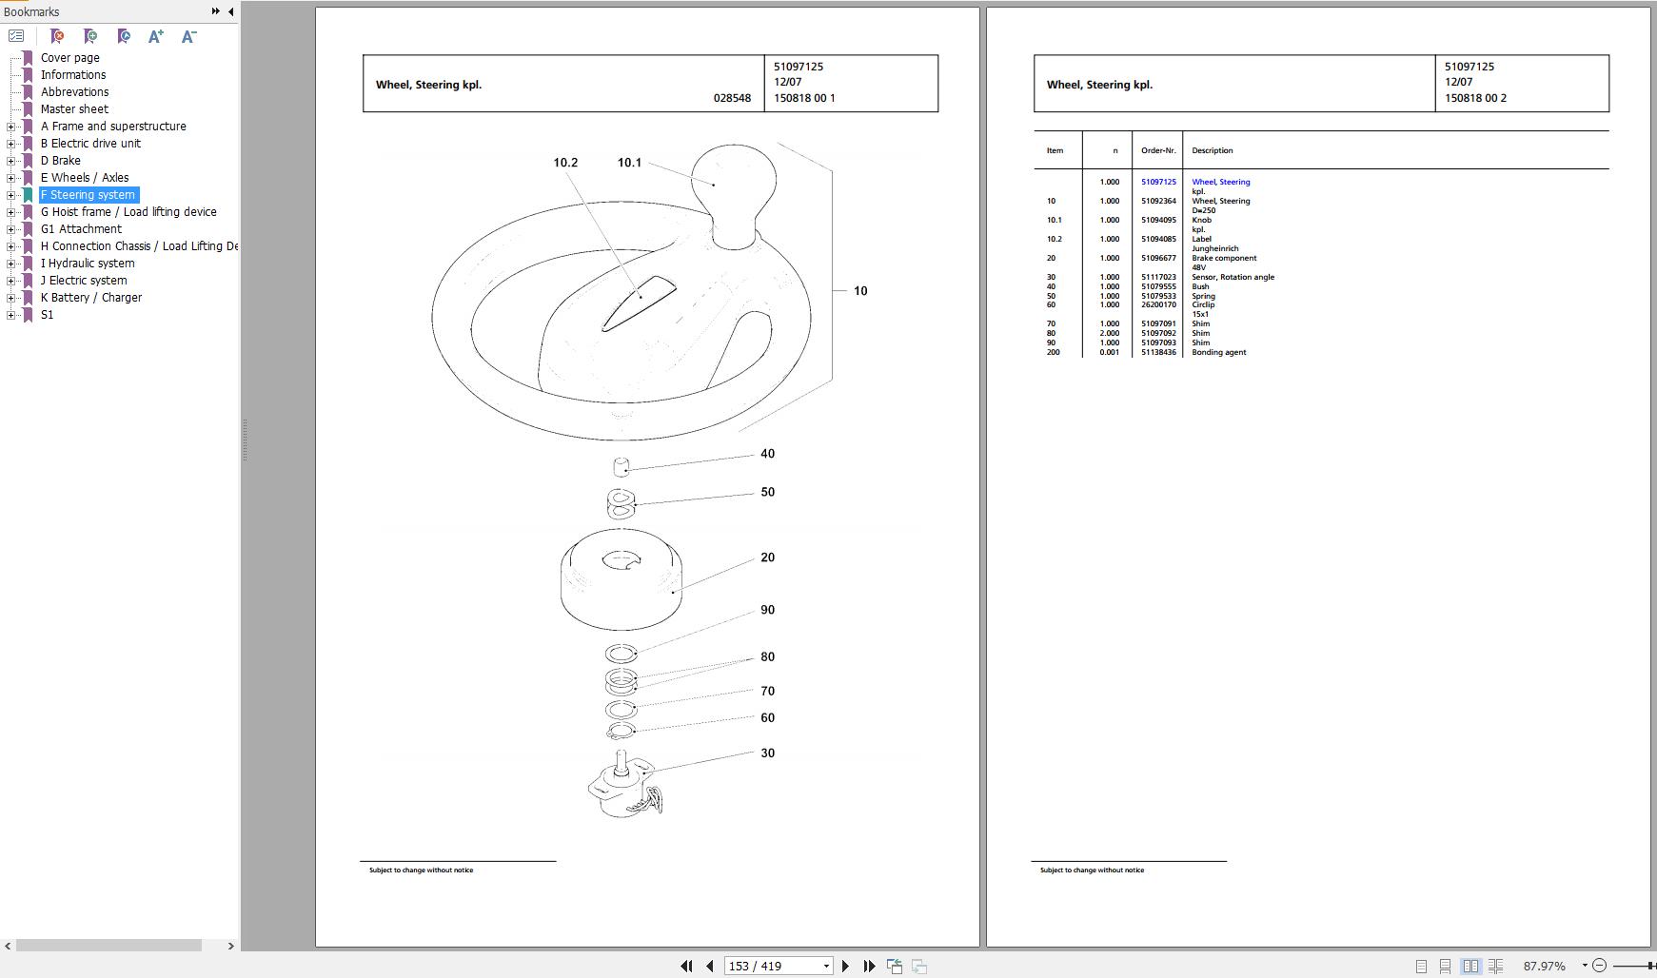Open the zoom percentage dropdown arrow
The width and height of the screenshot is (1657, 978).
point(1584,966)
